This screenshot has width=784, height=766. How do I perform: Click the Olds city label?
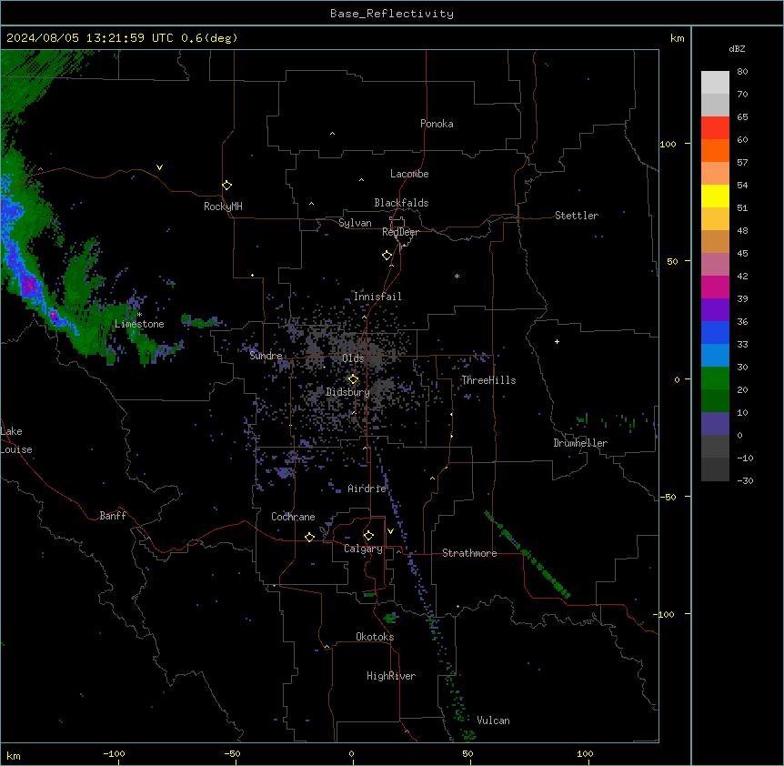[x=353, y=358]
